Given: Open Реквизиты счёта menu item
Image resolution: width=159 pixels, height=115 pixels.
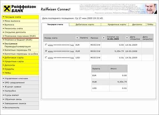Looking at the screenshot, I should [20, 29].
